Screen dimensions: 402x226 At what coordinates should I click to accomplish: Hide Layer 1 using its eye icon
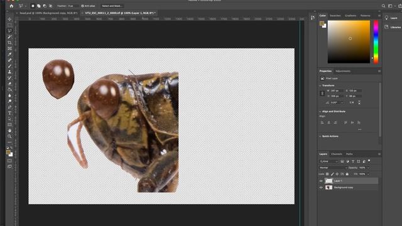pyautogui.click(x=321, y=181)
